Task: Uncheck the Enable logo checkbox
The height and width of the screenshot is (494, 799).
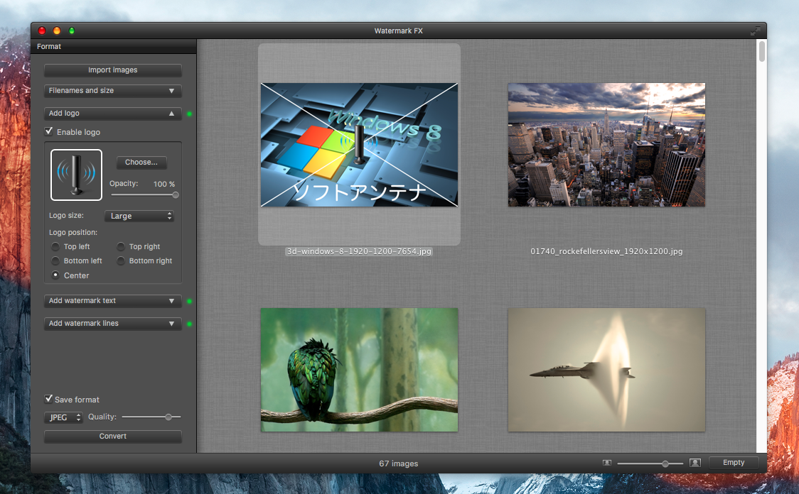Action: tap(49, 132)
